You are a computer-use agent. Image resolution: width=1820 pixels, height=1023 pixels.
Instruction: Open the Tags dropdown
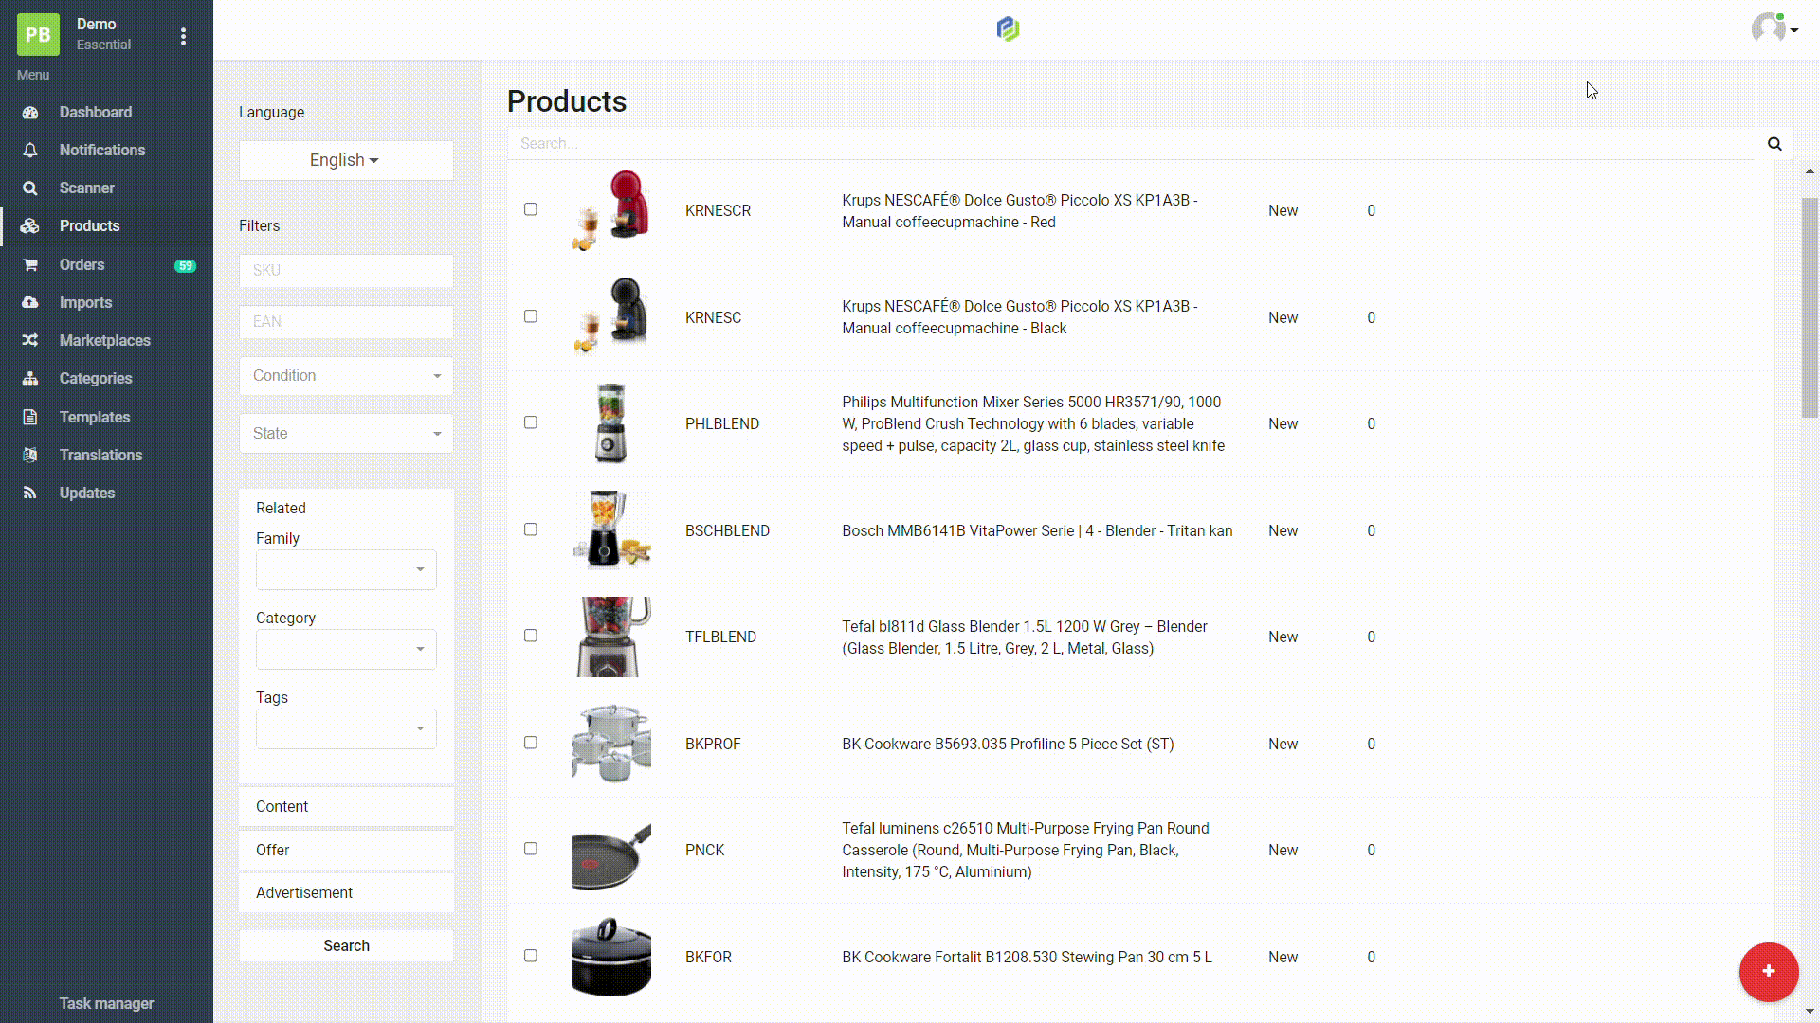346,729
